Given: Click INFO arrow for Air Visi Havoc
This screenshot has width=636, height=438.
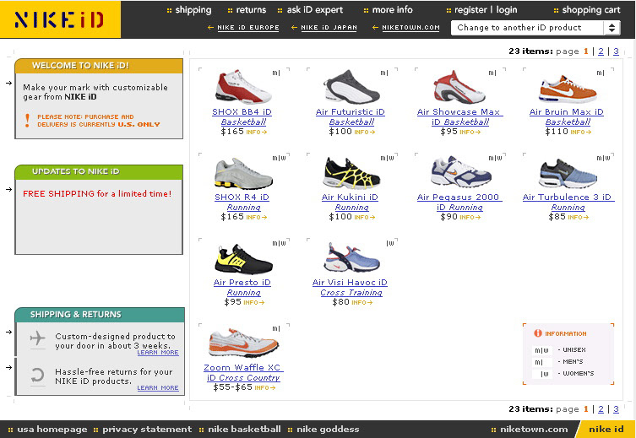Looking at the screenshot, I should point(361,303).
